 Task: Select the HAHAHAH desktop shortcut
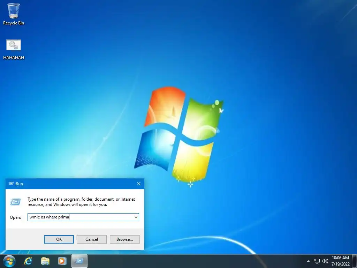point(14,50)
